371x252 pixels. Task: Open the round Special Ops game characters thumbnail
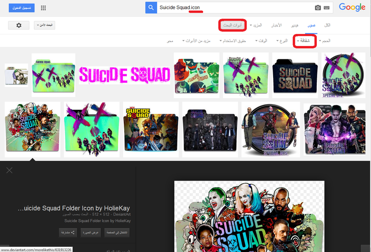click(x=271, y=129)
